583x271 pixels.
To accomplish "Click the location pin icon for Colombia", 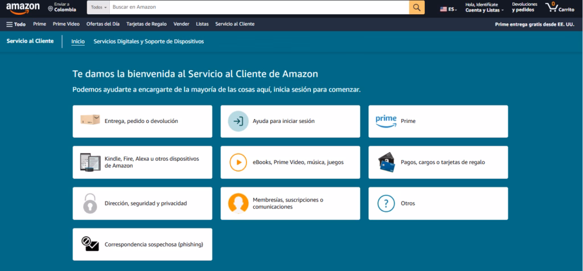I will point(51,9).
